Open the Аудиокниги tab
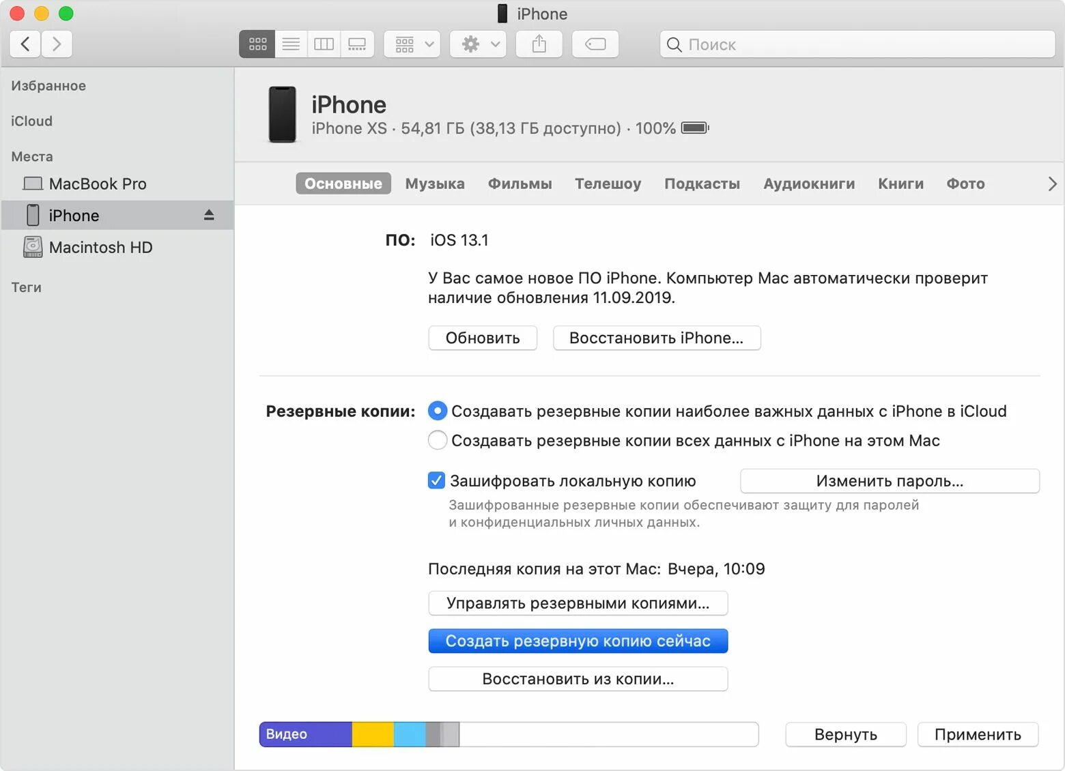The width and height of the screenshot is (1065, 771). click(809, 184)
